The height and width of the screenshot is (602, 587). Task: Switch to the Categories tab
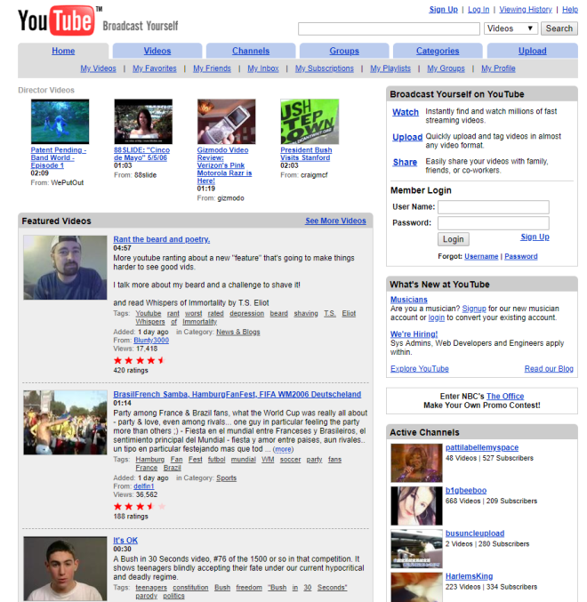(438, 51)
